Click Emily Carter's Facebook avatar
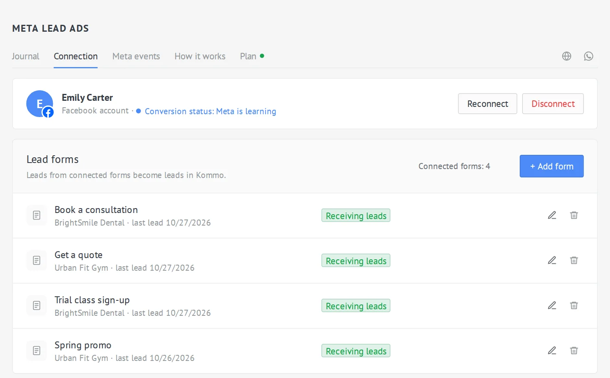 click(40, 104)
